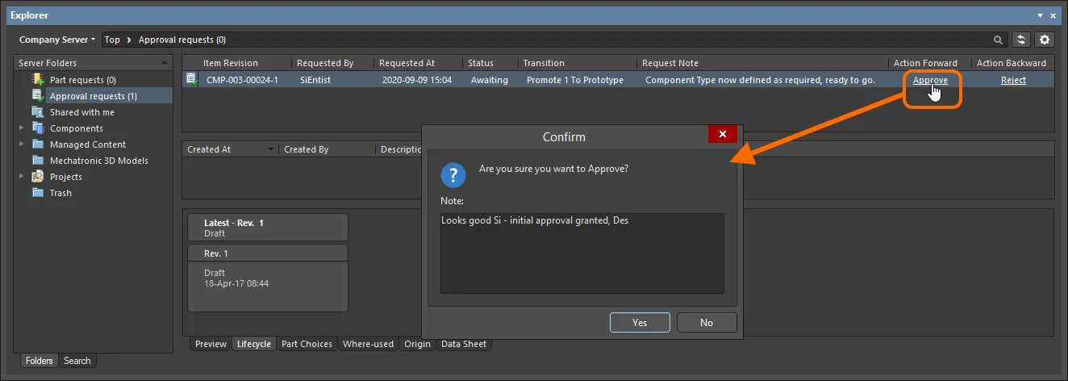Expand the Managed Content tree node

22,144
